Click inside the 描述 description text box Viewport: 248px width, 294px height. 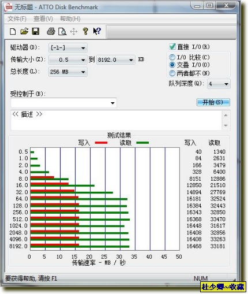[x=117, y=120]
